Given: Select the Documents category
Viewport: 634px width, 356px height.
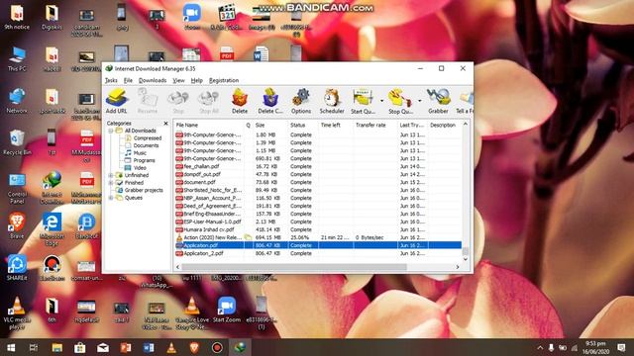Looking at the screenshot, I should click(146, 145).
